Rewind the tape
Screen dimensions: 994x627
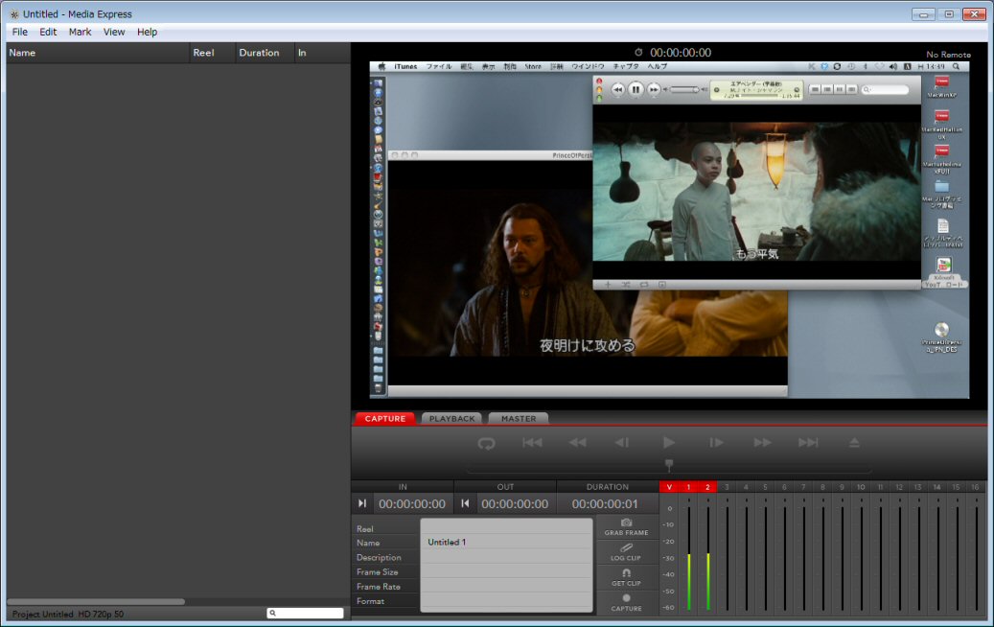(577, 443)
